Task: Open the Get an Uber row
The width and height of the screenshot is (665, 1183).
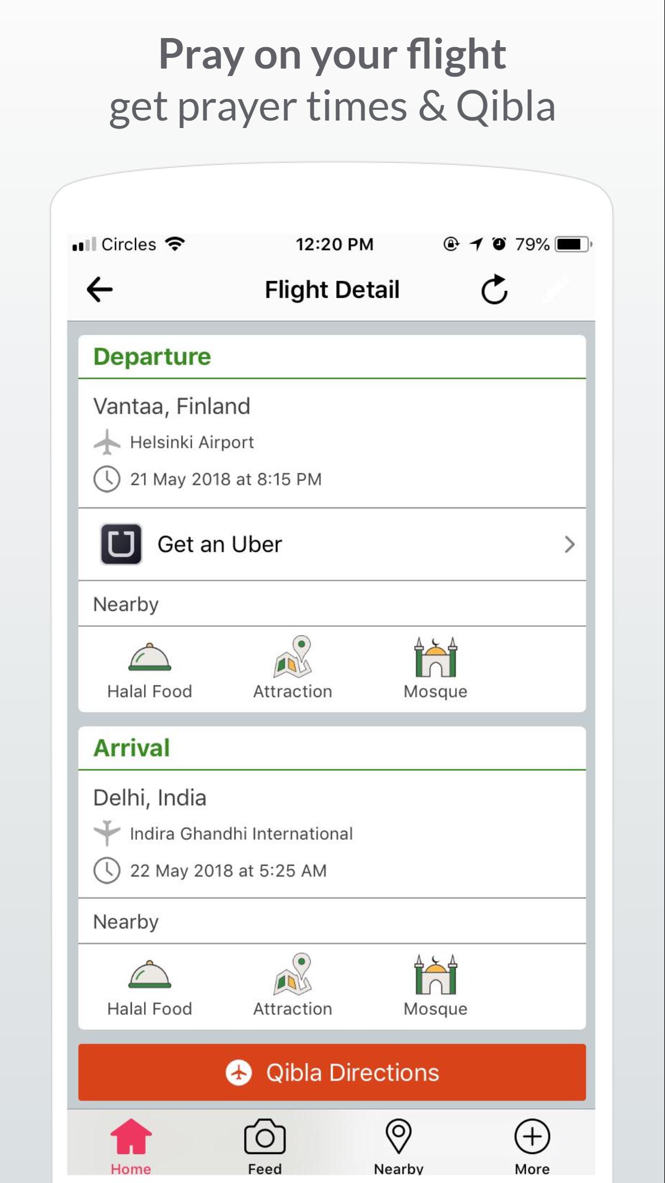Action: point(332,544)
